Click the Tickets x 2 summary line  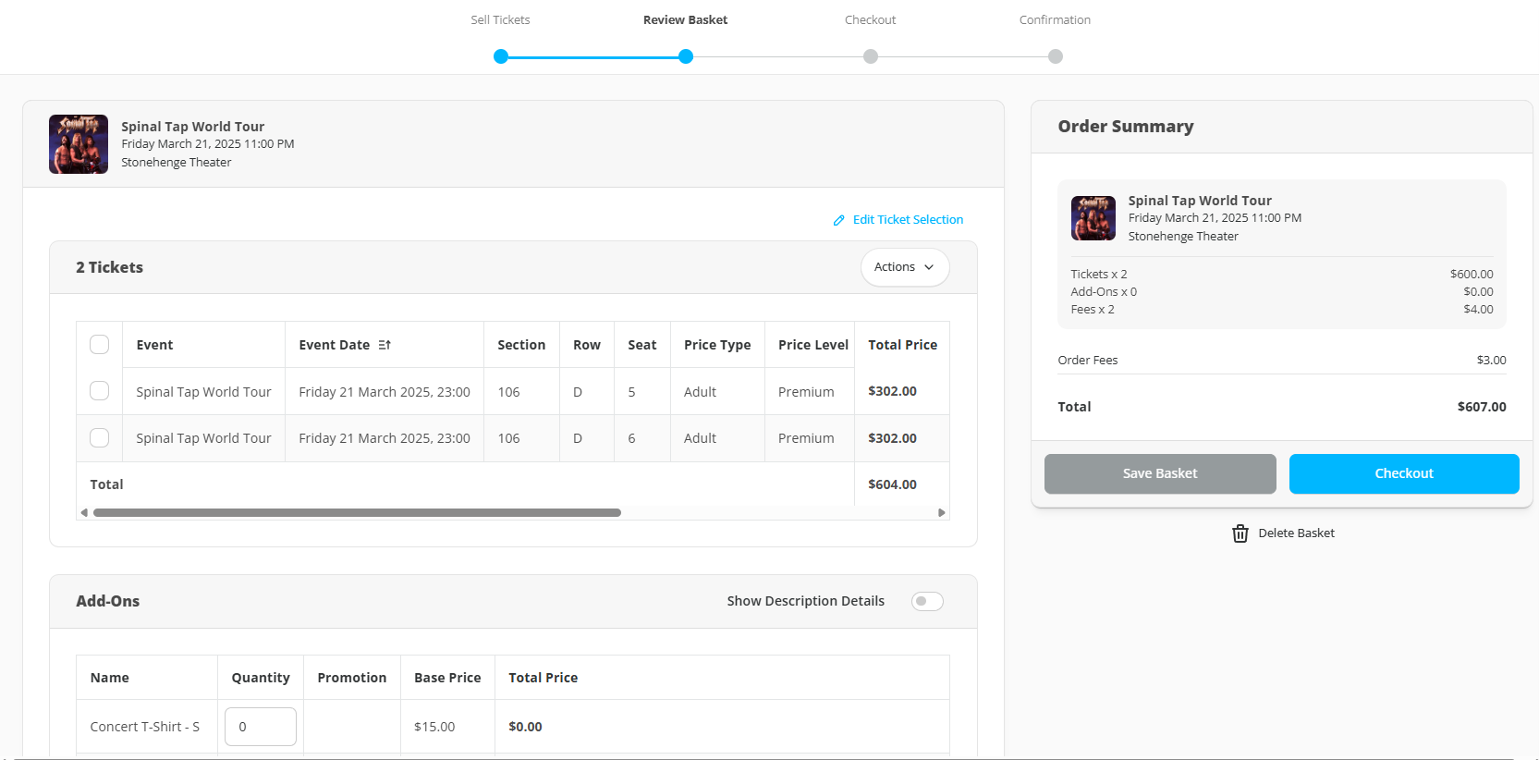(1282, 275)
